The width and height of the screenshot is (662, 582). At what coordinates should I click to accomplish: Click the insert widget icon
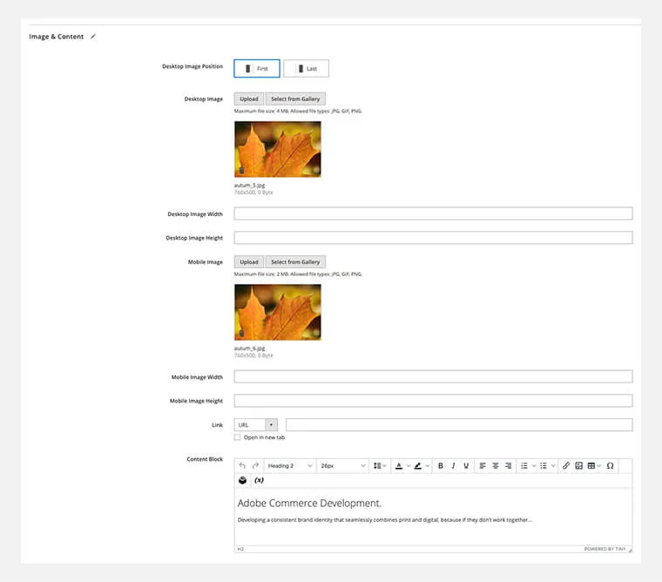tap(242, 480)
